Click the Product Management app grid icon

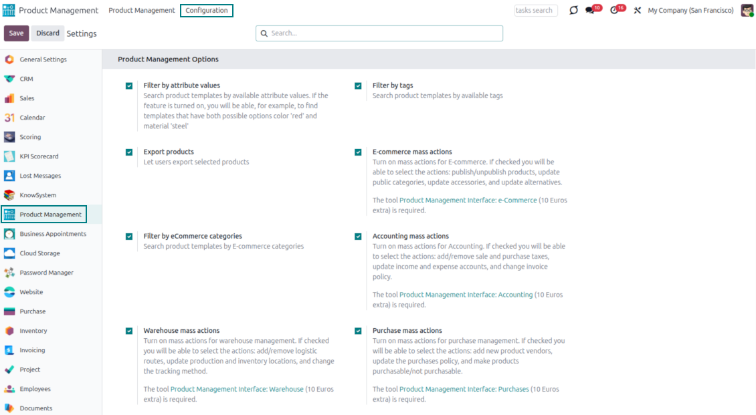pos(9,11)
